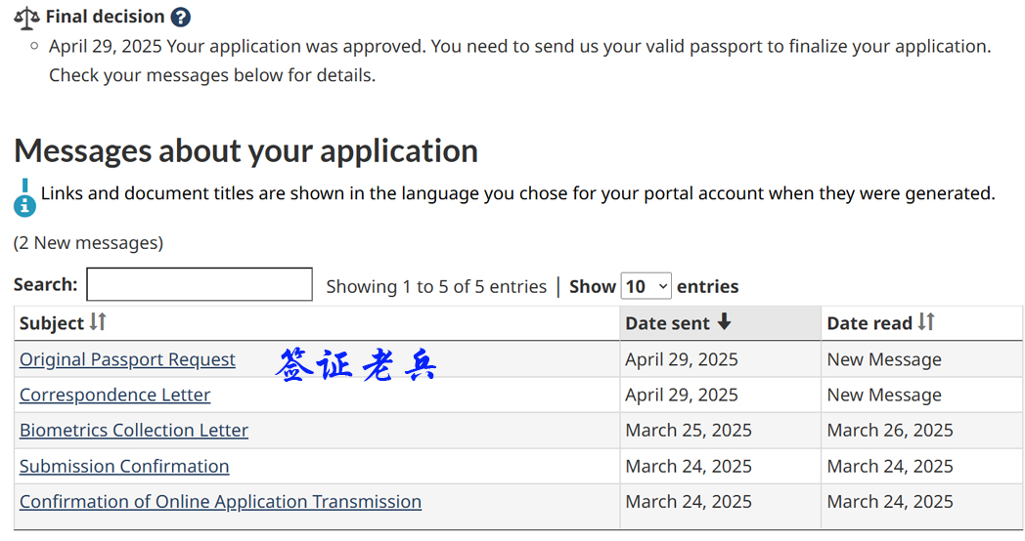The height and width of the screenshot is (541, 1025).
Task: Click the Final decision help question-mark icon
Action: [x=180, y=17]
